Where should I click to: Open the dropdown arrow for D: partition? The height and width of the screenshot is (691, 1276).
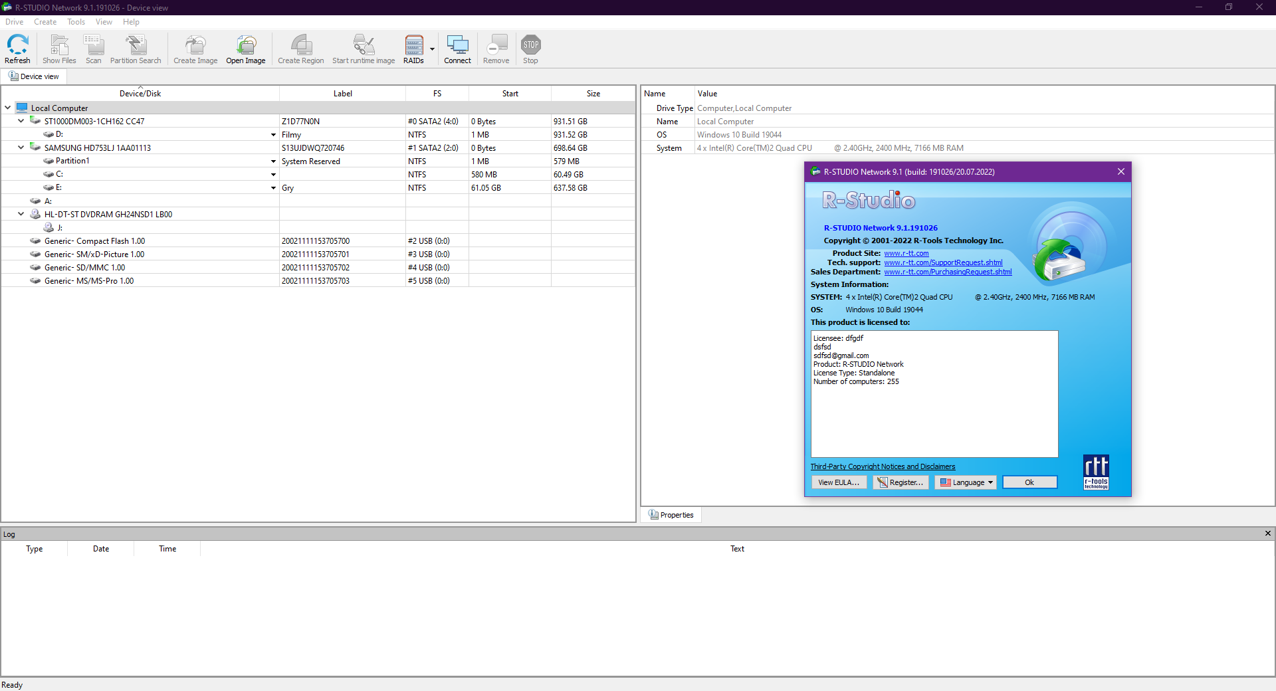click(273, 135)
